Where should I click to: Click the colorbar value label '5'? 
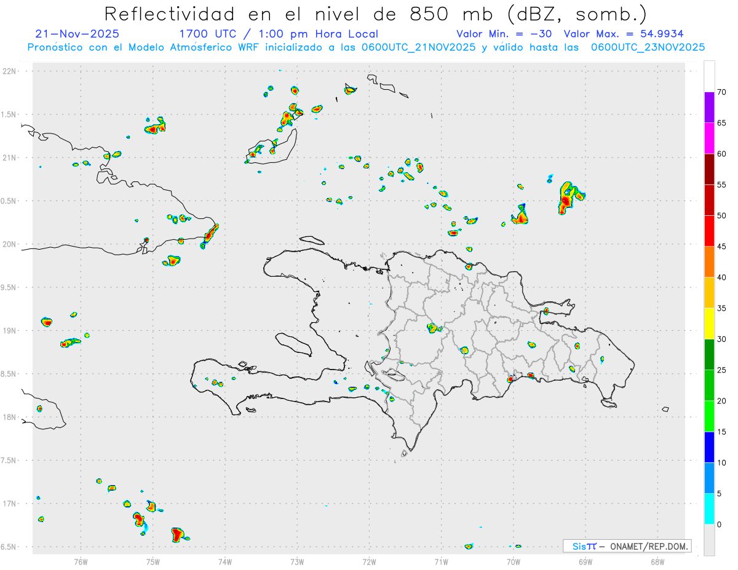[x=720, y=494]
